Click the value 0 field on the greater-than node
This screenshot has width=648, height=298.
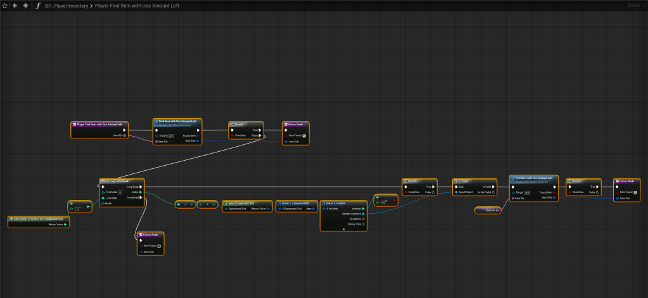tap(384, 202)
